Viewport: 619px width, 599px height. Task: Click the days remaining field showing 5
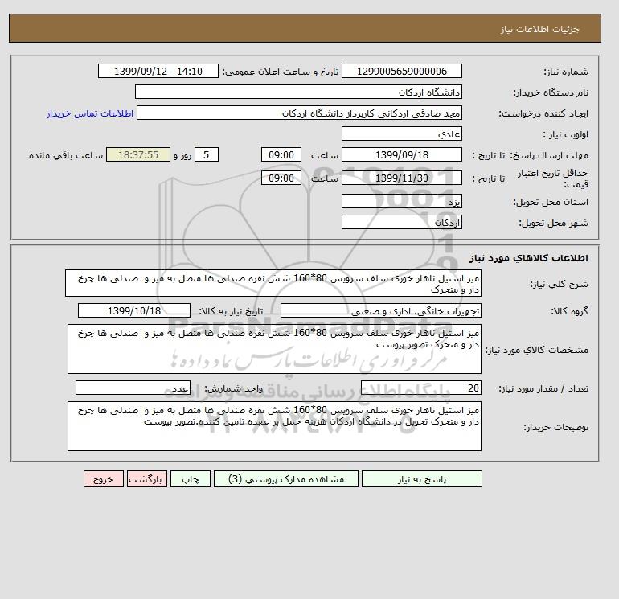coord(206,155)
